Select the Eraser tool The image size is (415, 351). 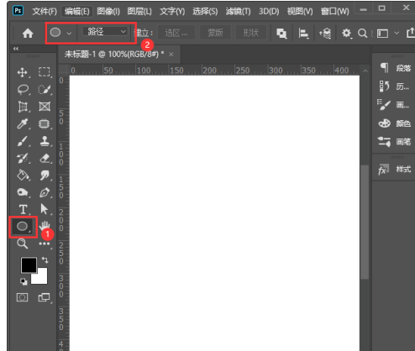pyautogui.click(x=45, y=159)
